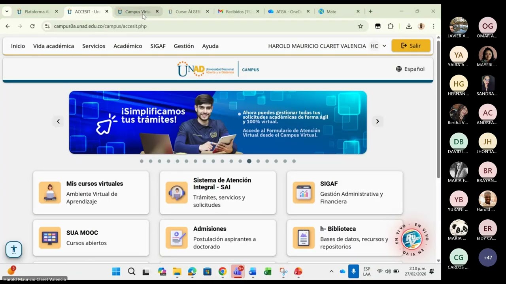Screen dimensions: 506x284
Task: Open the accessibility widget button
Action: click(14, 249)
